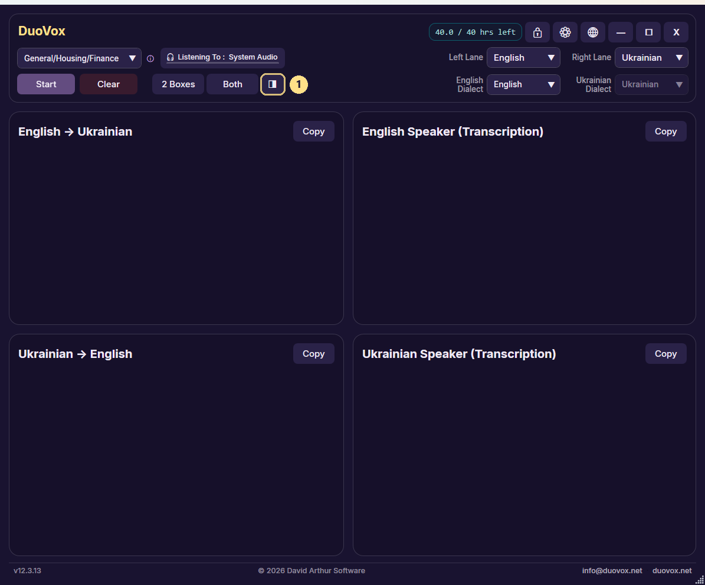Click the window resize grip in corner
Screen dimensions: 705x585
tap(700, 580)
